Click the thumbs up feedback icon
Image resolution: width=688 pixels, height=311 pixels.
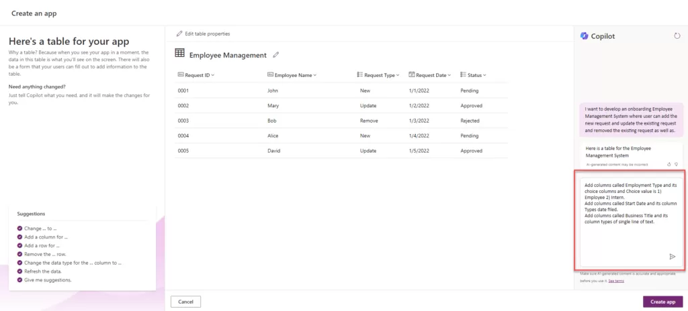pyautogui.click(x=669, y=164)
